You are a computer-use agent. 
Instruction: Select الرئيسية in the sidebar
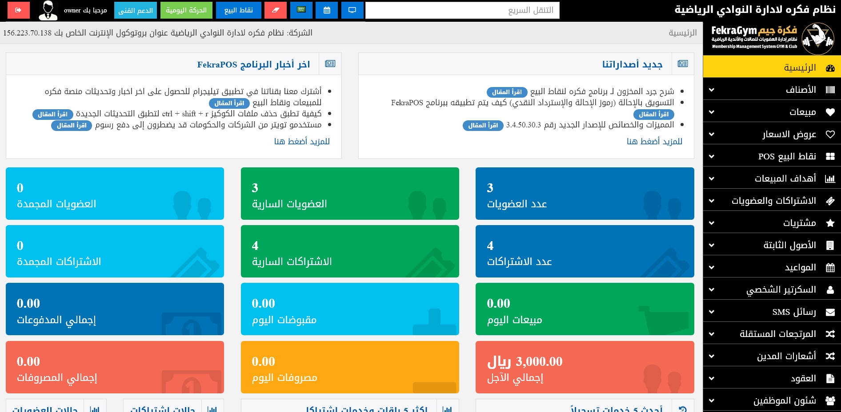point(772,67)
